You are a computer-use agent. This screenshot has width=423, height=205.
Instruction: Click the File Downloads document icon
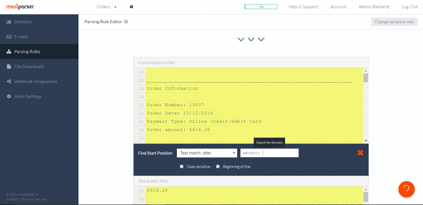tap(9, 66)
